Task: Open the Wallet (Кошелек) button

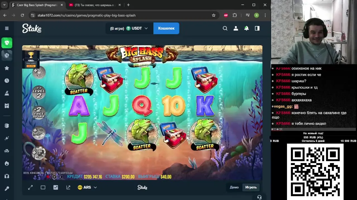Action: pos(166,28)
